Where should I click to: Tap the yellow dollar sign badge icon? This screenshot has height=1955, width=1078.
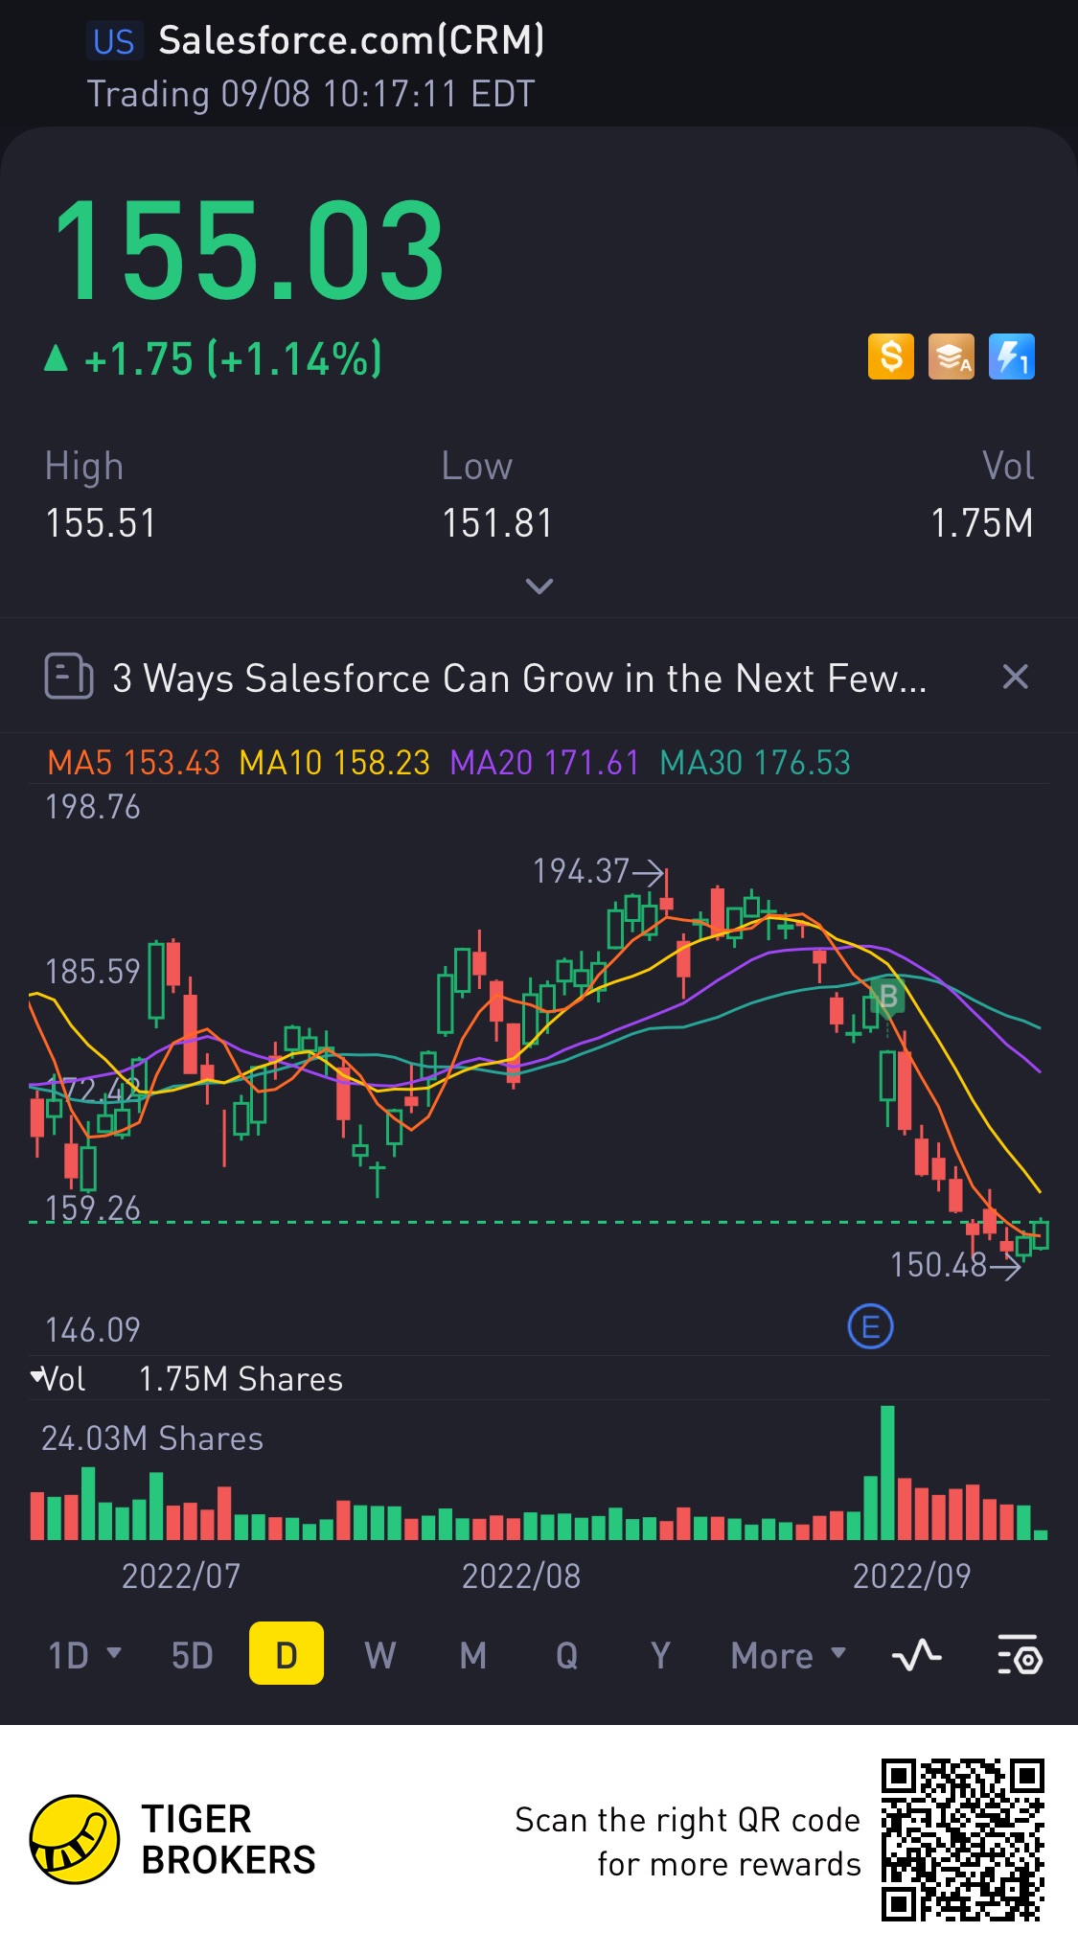pos(890,356)
